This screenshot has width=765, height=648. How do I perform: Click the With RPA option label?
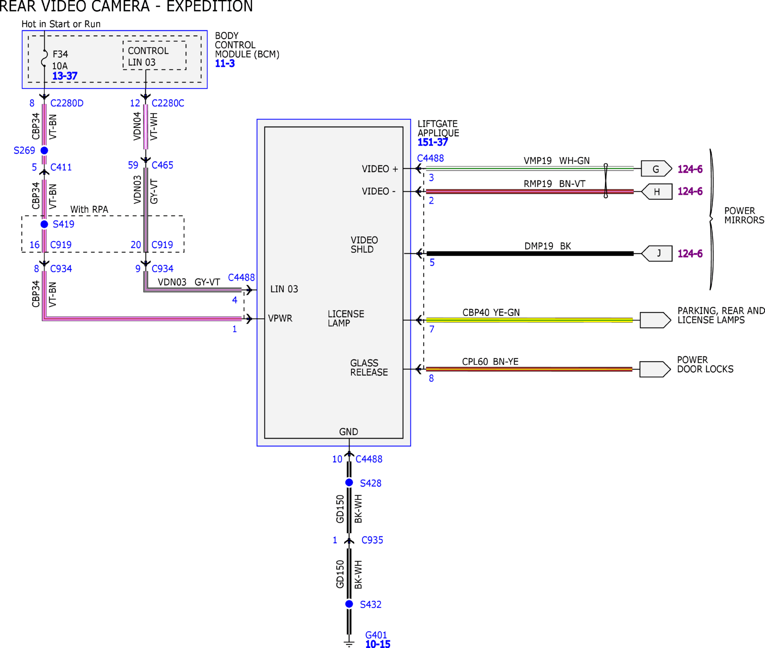click(89, 209)
